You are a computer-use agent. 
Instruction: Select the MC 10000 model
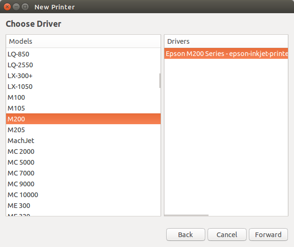83,195
